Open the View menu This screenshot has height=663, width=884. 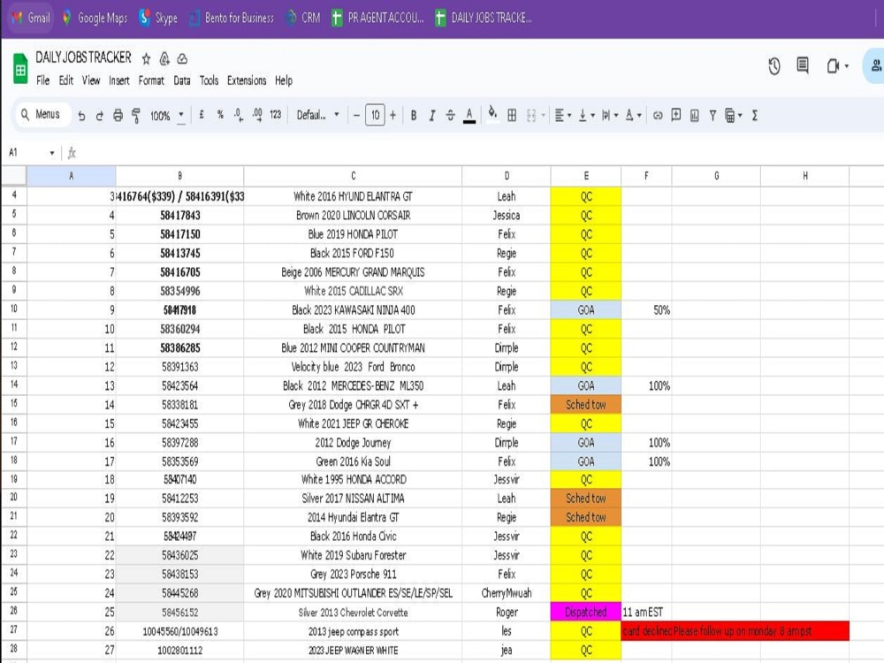coord(91,80)
